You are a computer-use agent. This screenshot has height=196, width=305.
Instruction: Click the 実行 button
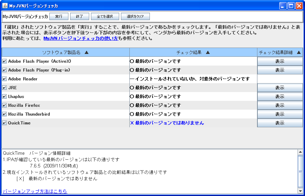[x=59, y=17]
